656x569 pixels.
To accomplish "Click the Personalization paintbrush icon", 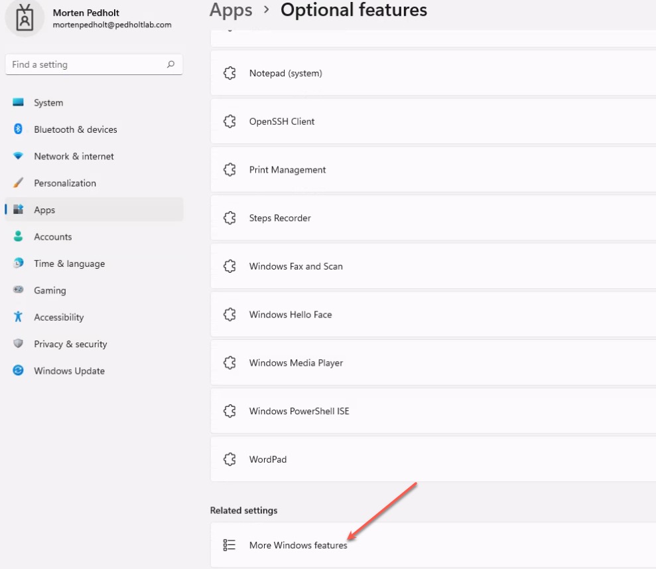I will 18,183.
